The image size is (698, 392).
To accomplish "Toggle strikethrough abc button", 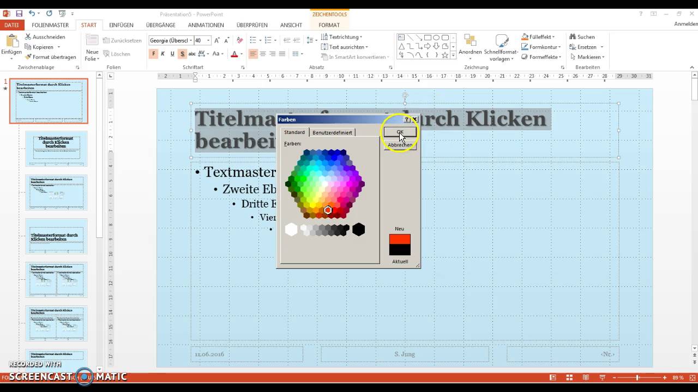I will click(x=192, y=54).
